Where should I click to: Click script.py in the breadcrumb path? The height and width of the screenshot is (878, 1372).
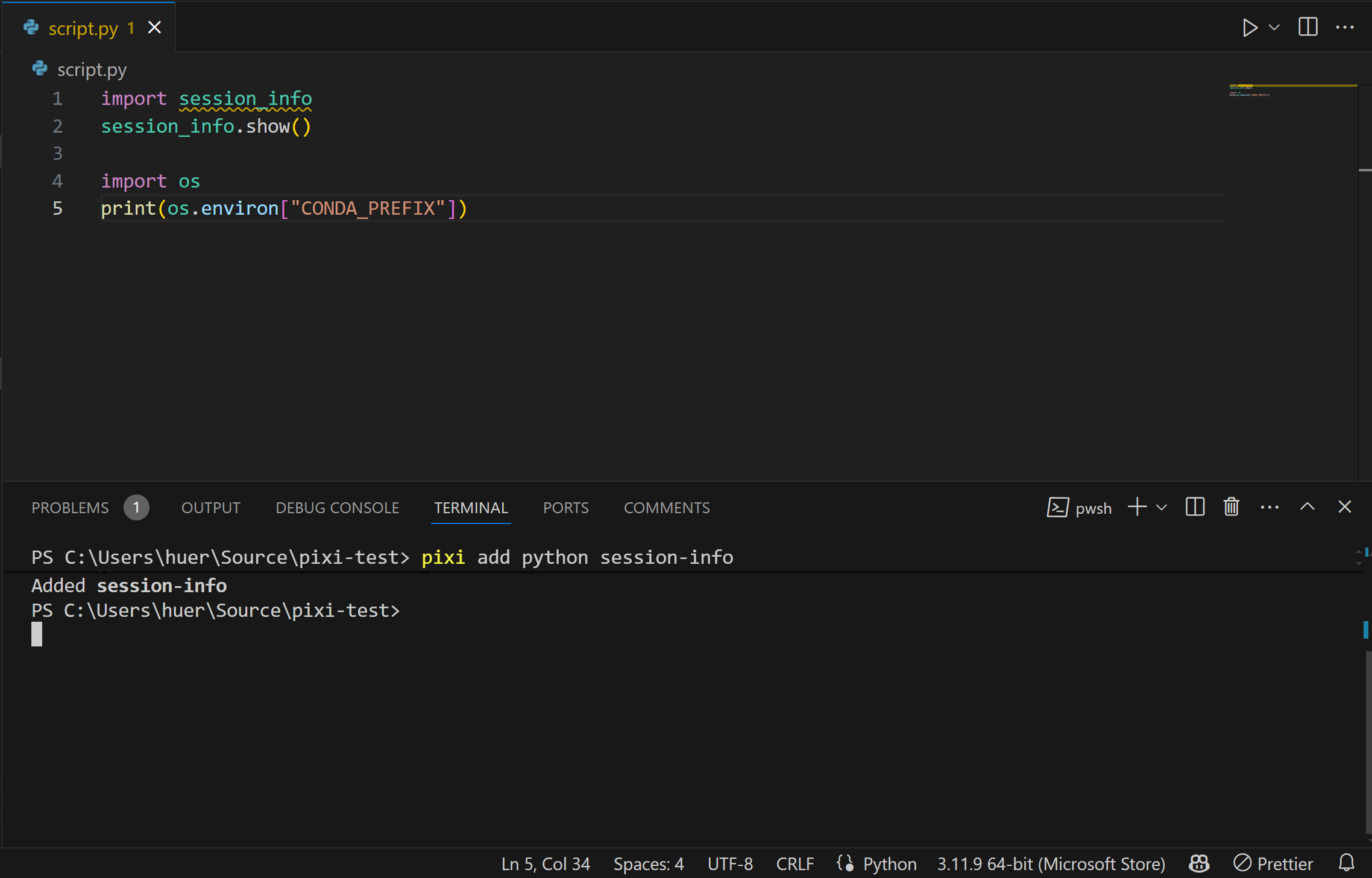[x=92, y=70]
